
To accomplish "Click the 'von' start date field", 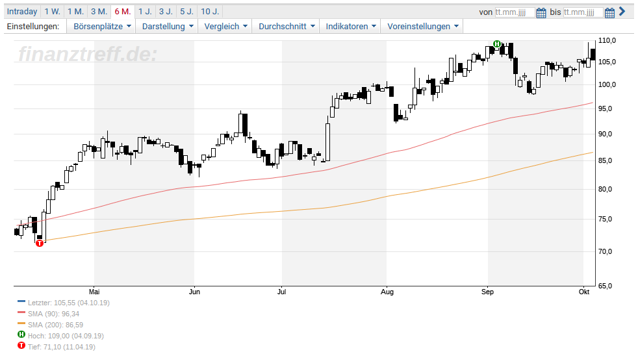I will coord(515,12).
